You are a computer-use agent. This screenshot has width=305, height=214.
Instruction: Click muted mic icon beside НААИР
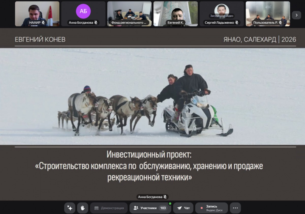click(43, 23)
